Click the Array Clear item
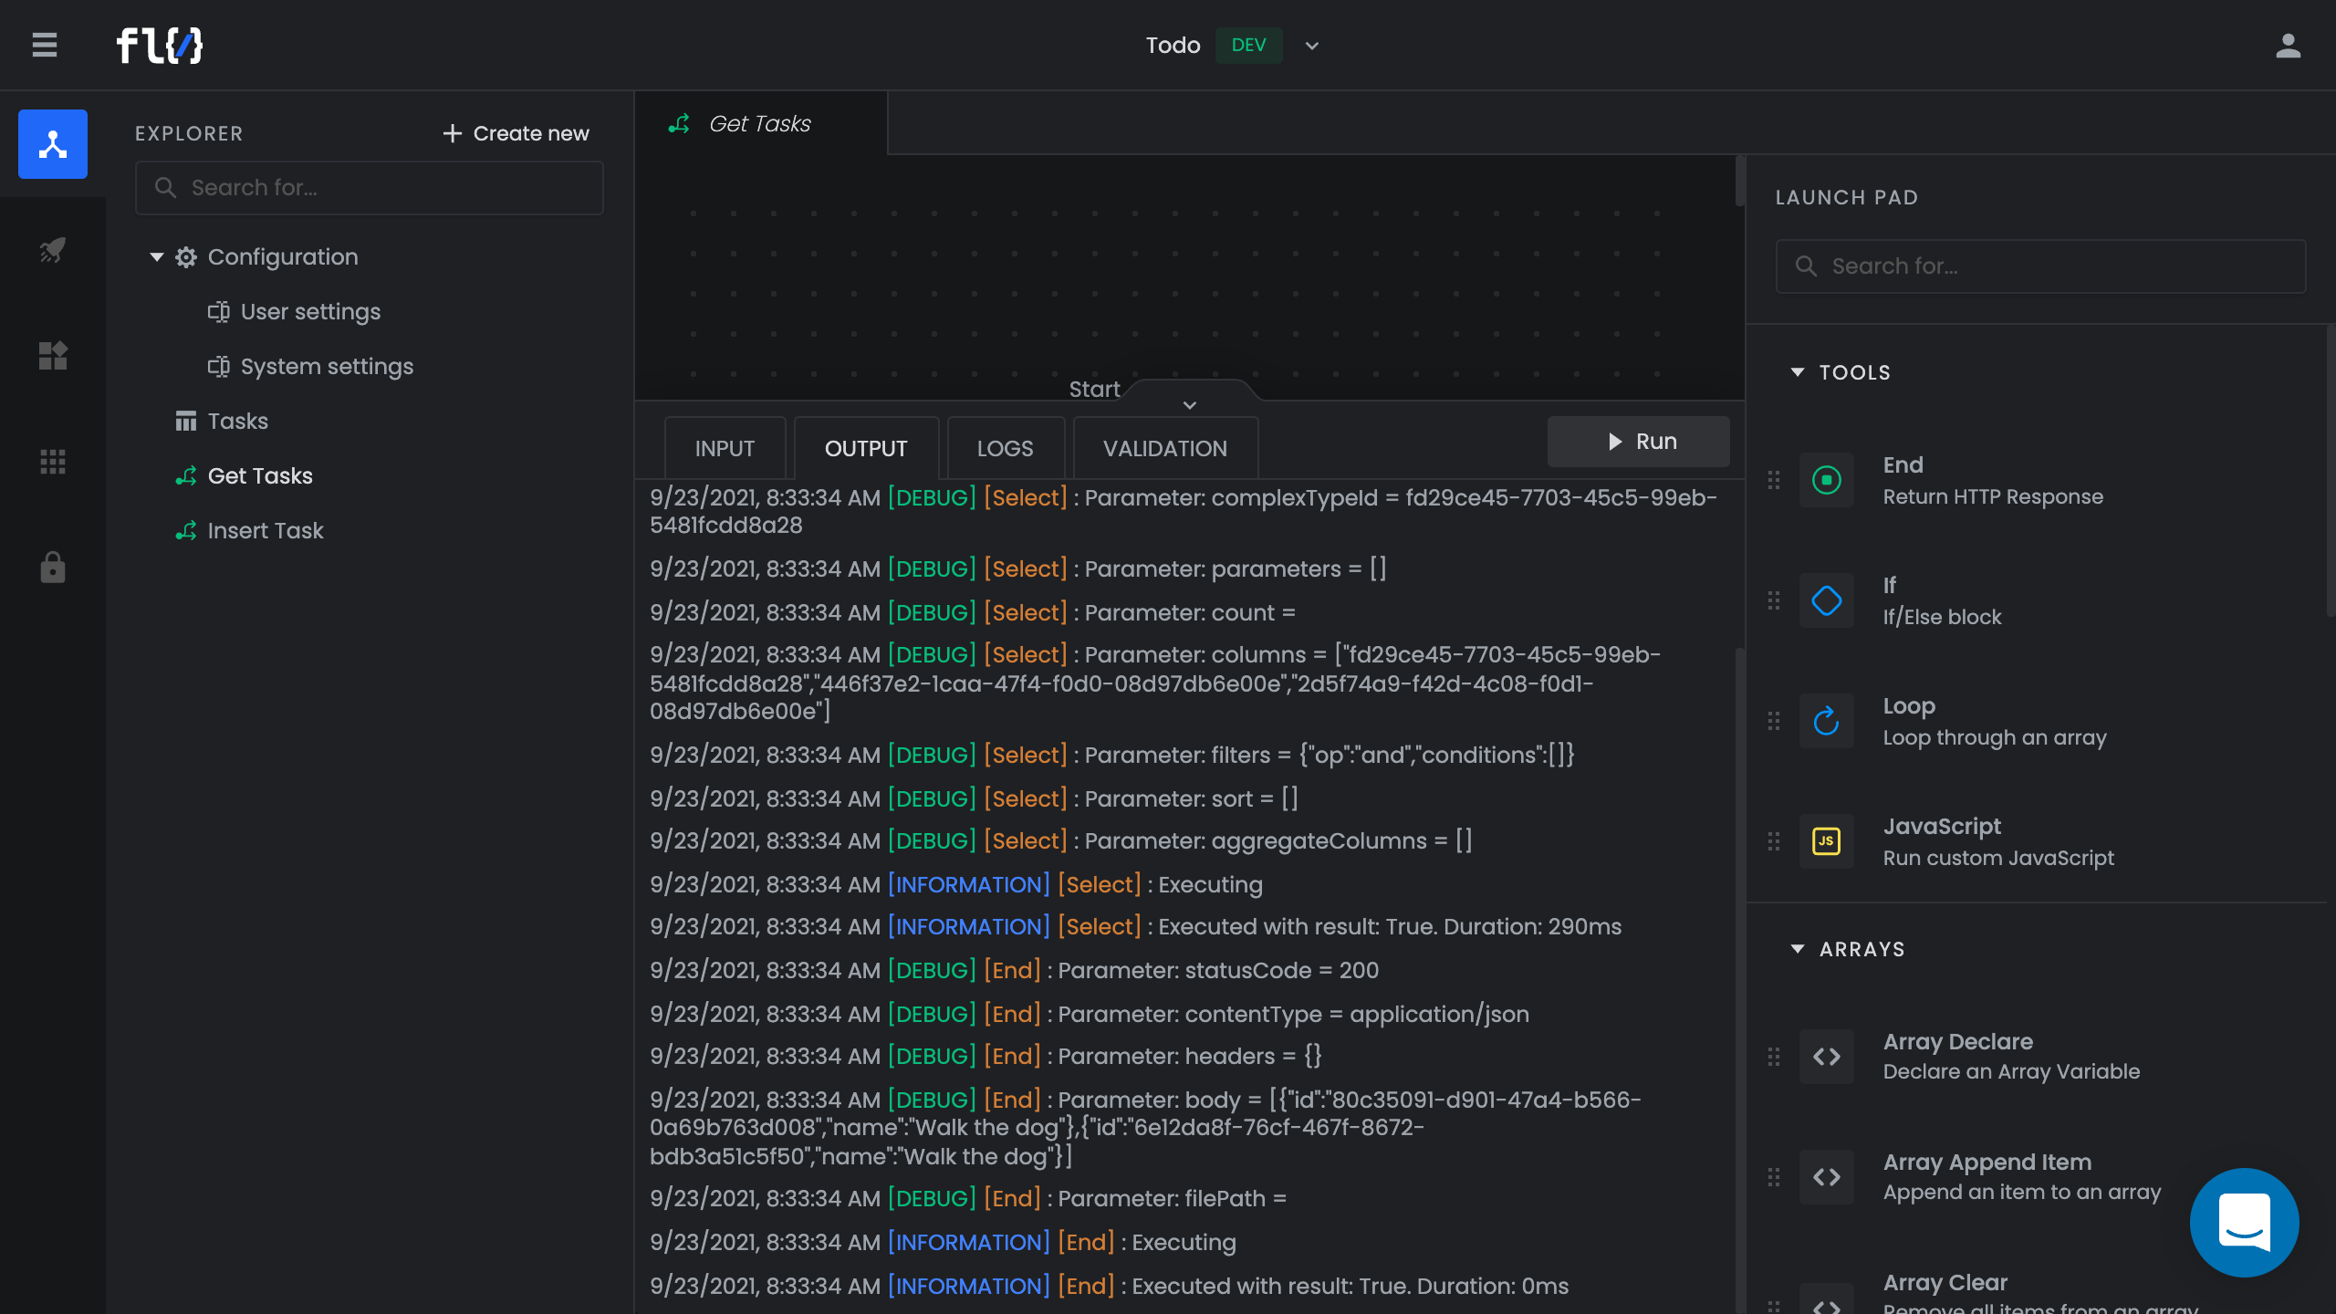Image resolution: width=2336 pixels, height=1314 pixels. [2040, 1292]
